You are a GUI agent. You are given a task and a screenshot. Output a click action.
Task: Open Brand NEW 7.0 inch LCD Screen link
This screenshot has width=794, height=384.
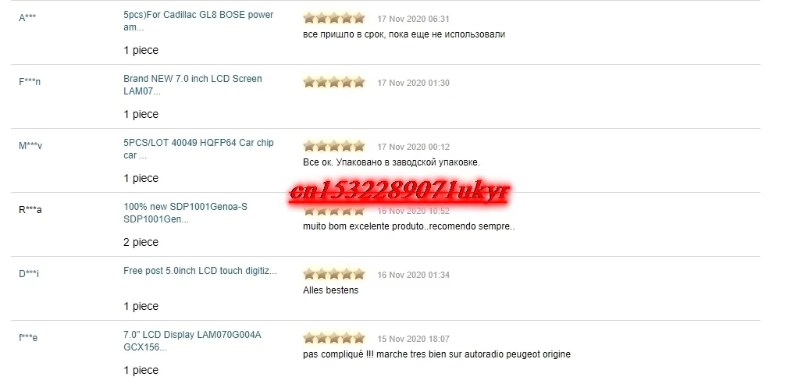(x=192, y=85)
